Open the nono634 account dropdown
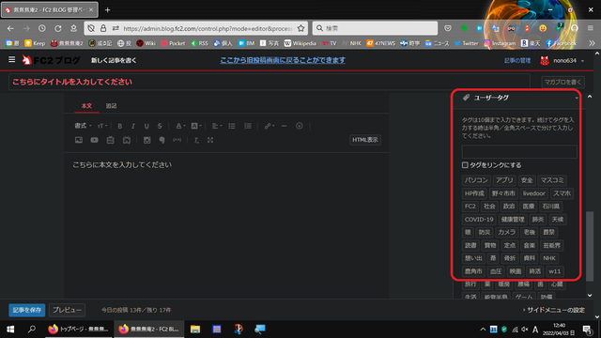The height and width of the screenshot is (338, 601). coord(562,60)
